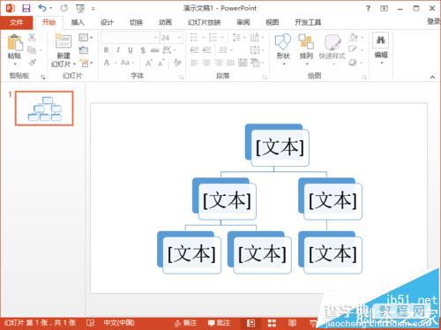Click the Copy icon in the clipboard group

pos(32,50)
